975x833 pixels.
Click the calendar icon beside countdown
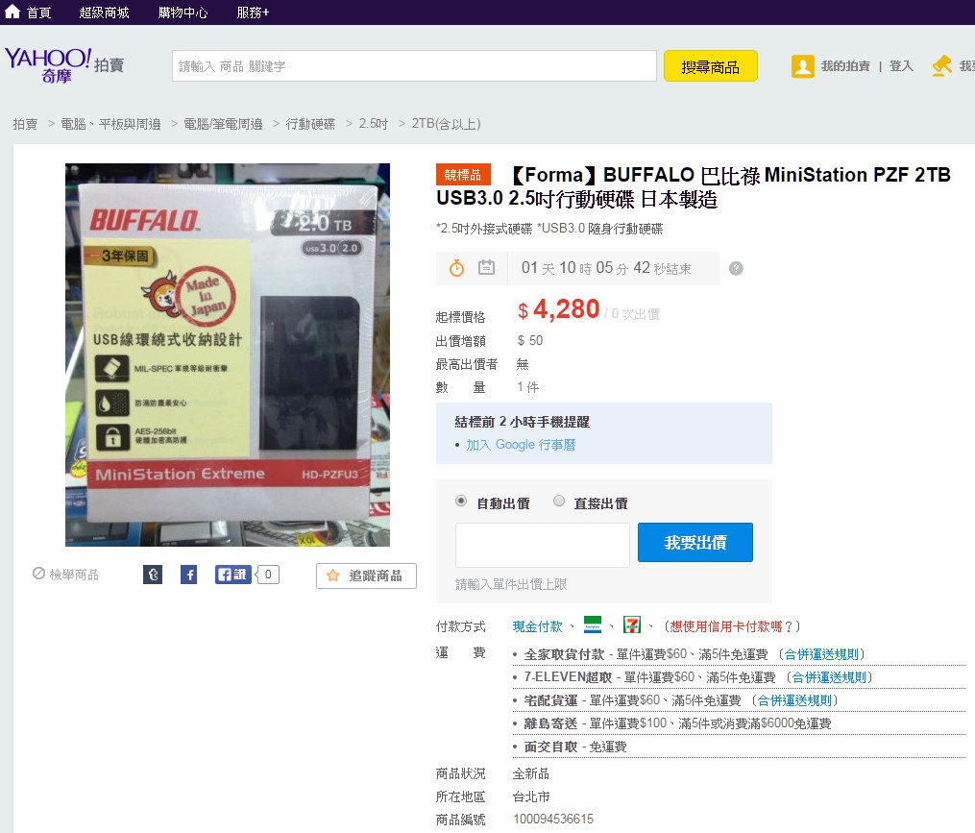click(486, 267)
